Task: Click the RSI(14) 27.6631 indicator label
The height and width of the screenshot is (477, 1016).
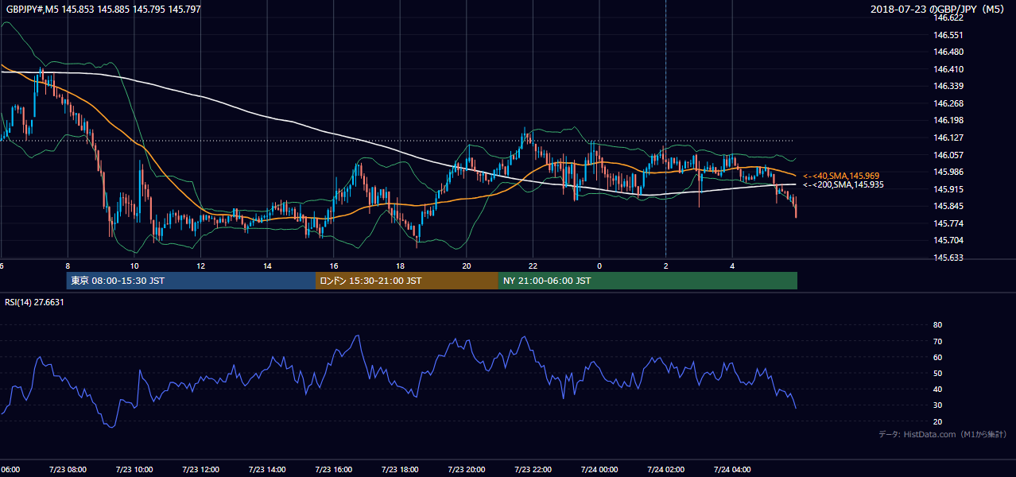Action: click(34, 302)
